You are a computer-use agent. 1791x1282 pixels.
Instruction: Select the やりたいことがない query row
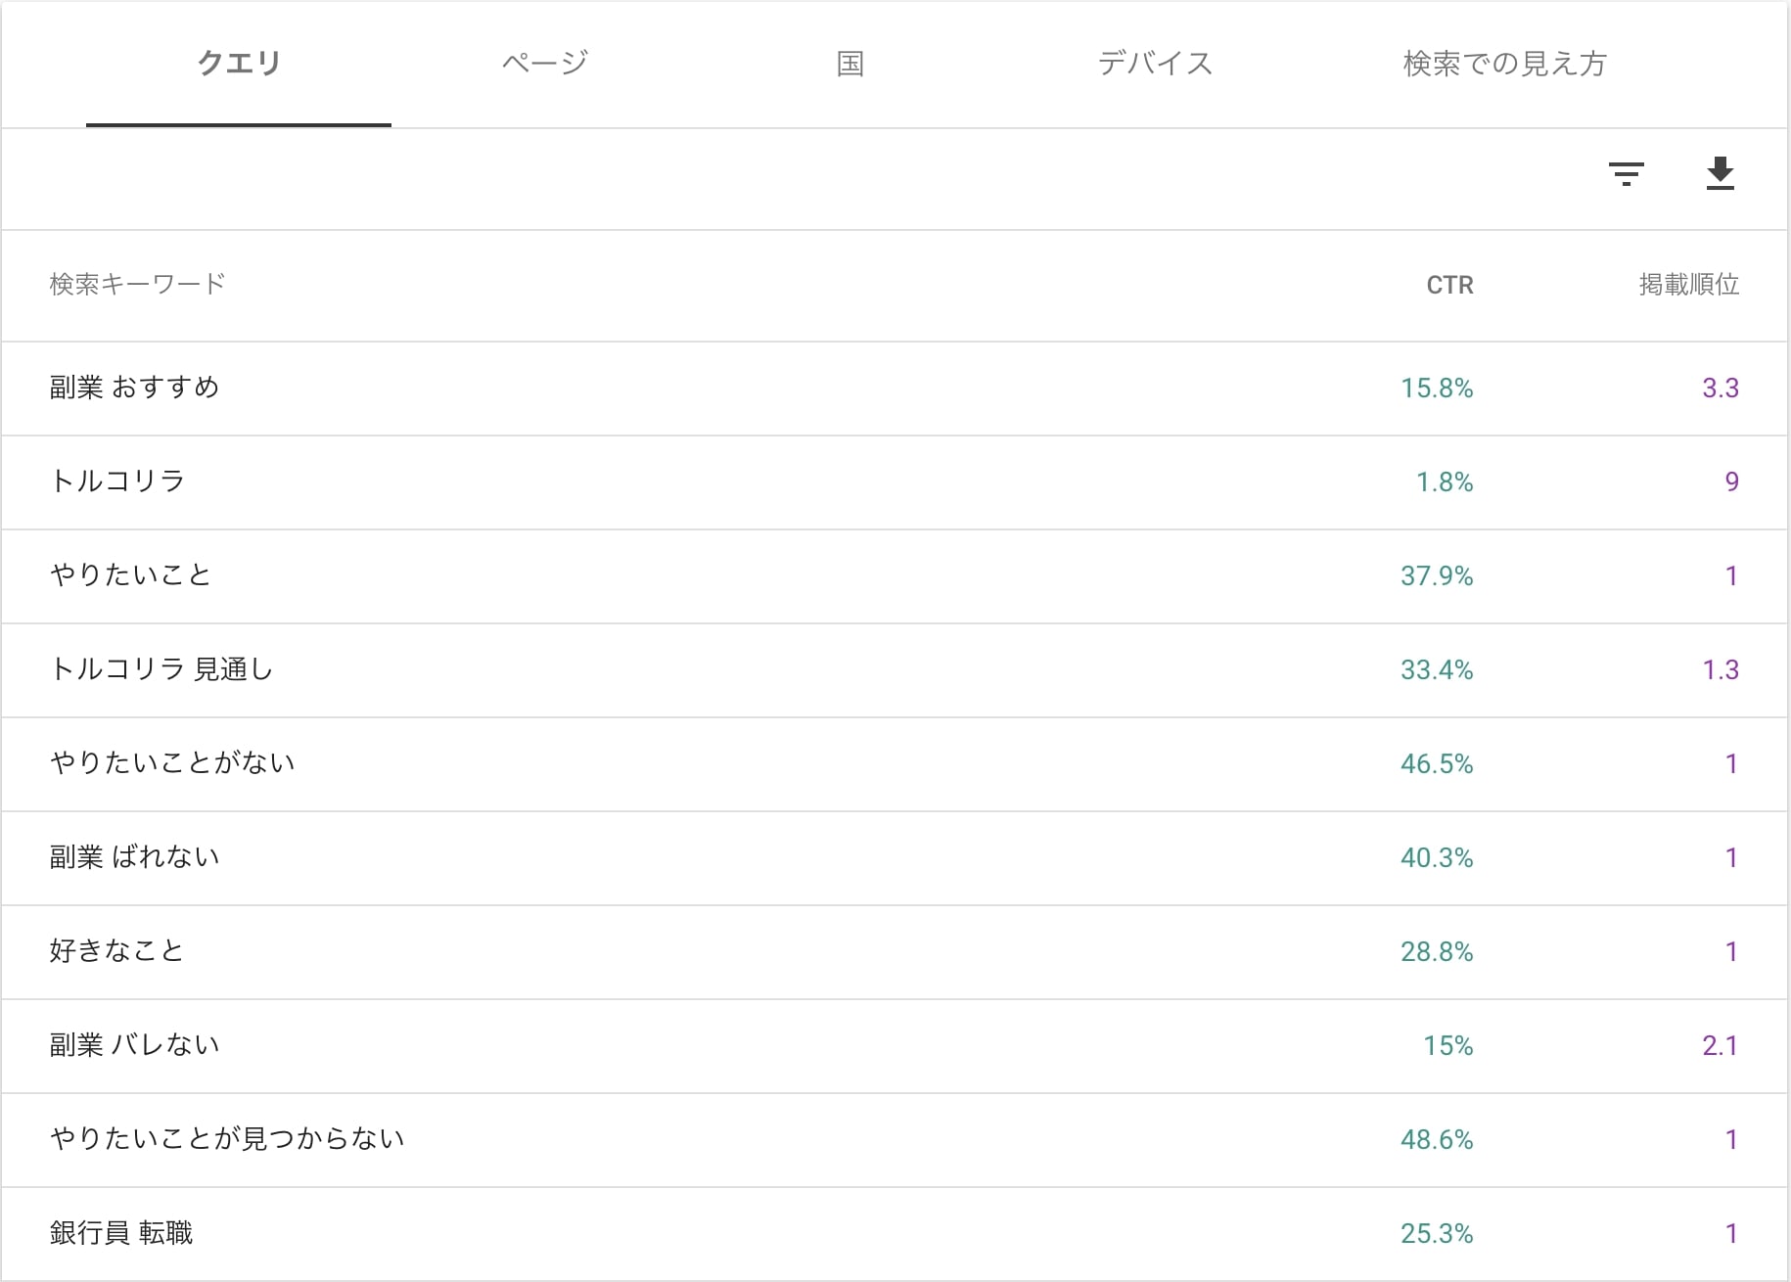(172, 763)
